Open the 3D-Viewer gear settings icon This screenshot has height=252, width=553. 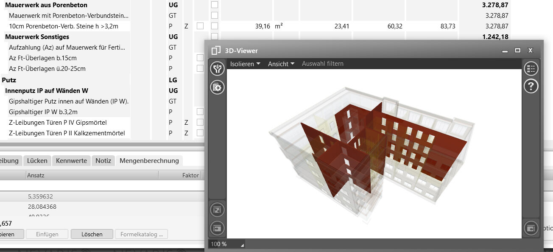pyautogui.click(x=217, y=87)
